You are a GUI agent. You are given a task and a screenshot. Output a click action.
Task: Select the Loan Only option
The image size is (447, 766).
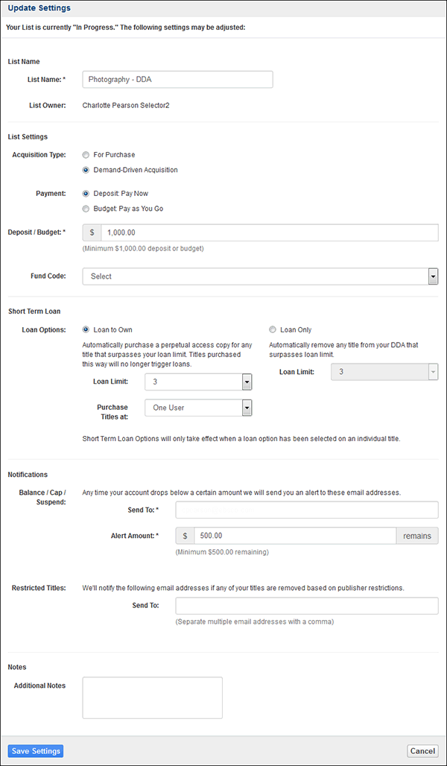pyautogui.click(x=272, y=329)
